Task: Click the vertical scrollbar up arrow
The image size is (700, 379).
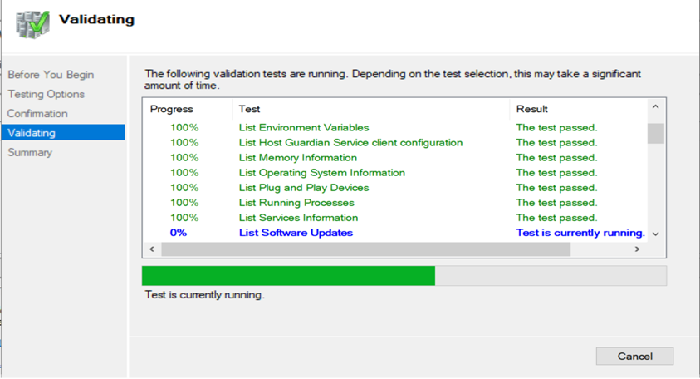Action: pyautogui.click(x=655, y=107)
